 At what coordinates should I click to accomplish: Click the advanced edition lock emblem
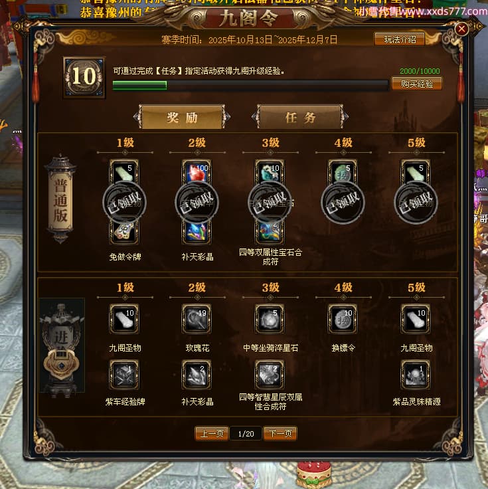pos(61,363)
